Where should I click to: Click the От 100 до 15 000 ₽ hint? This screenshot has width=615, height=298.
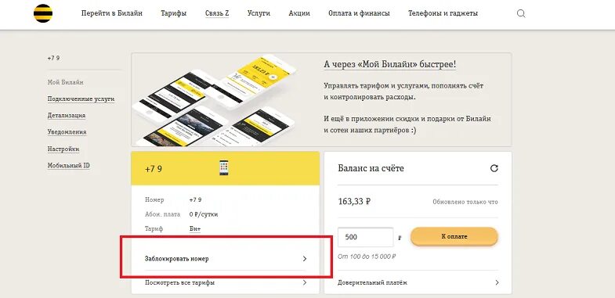[367, 257]
